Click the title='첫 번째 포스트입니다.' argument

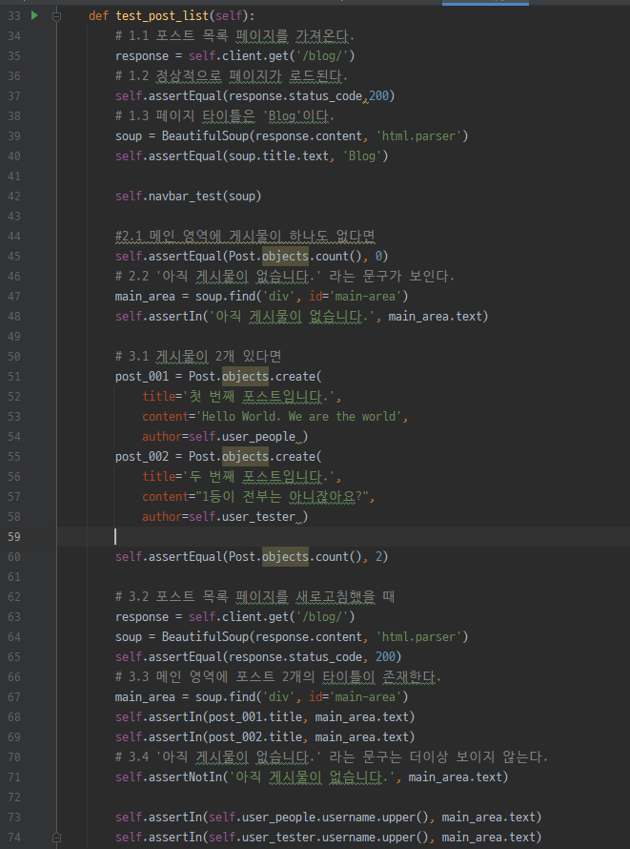tap(242, 396)
